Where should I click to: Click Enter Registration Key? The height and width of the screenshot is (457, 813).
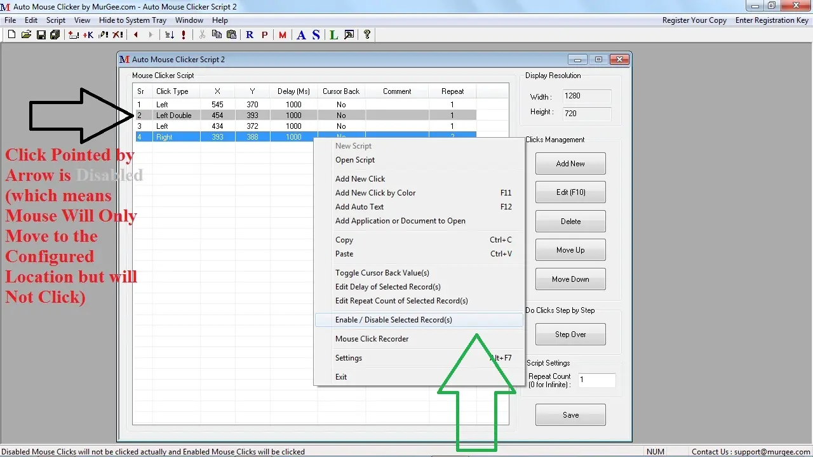pos(772,20)
